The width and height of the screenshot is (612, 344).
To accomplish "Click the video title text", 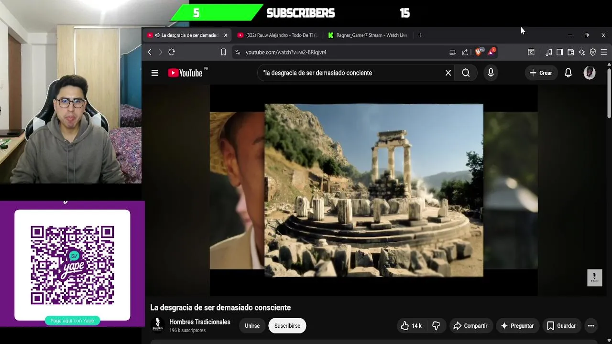I will (220, 308).
